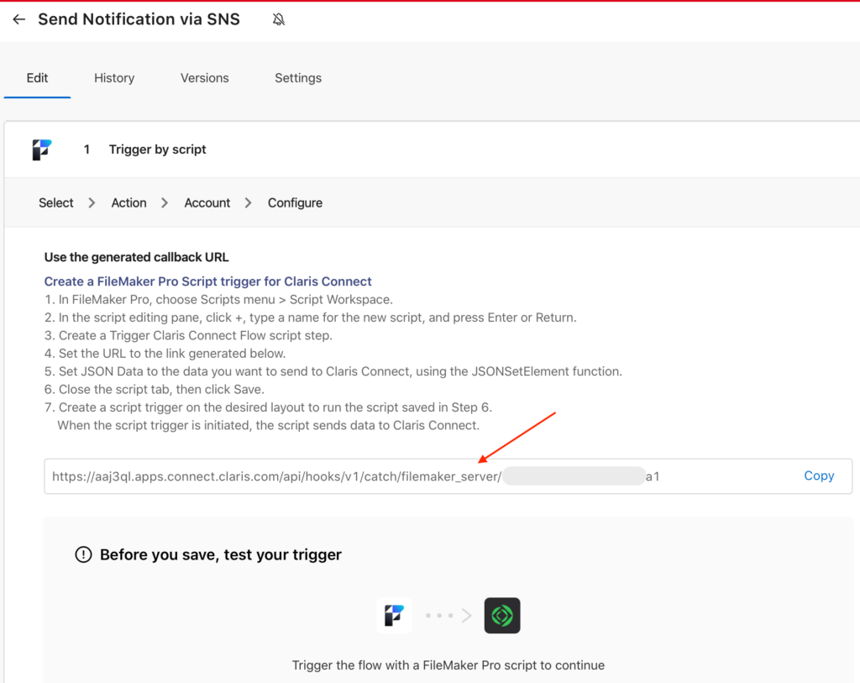The image size is (860, 683).
Task: Go back to the Select breadcrumb step
Action: tap(56, 202)
